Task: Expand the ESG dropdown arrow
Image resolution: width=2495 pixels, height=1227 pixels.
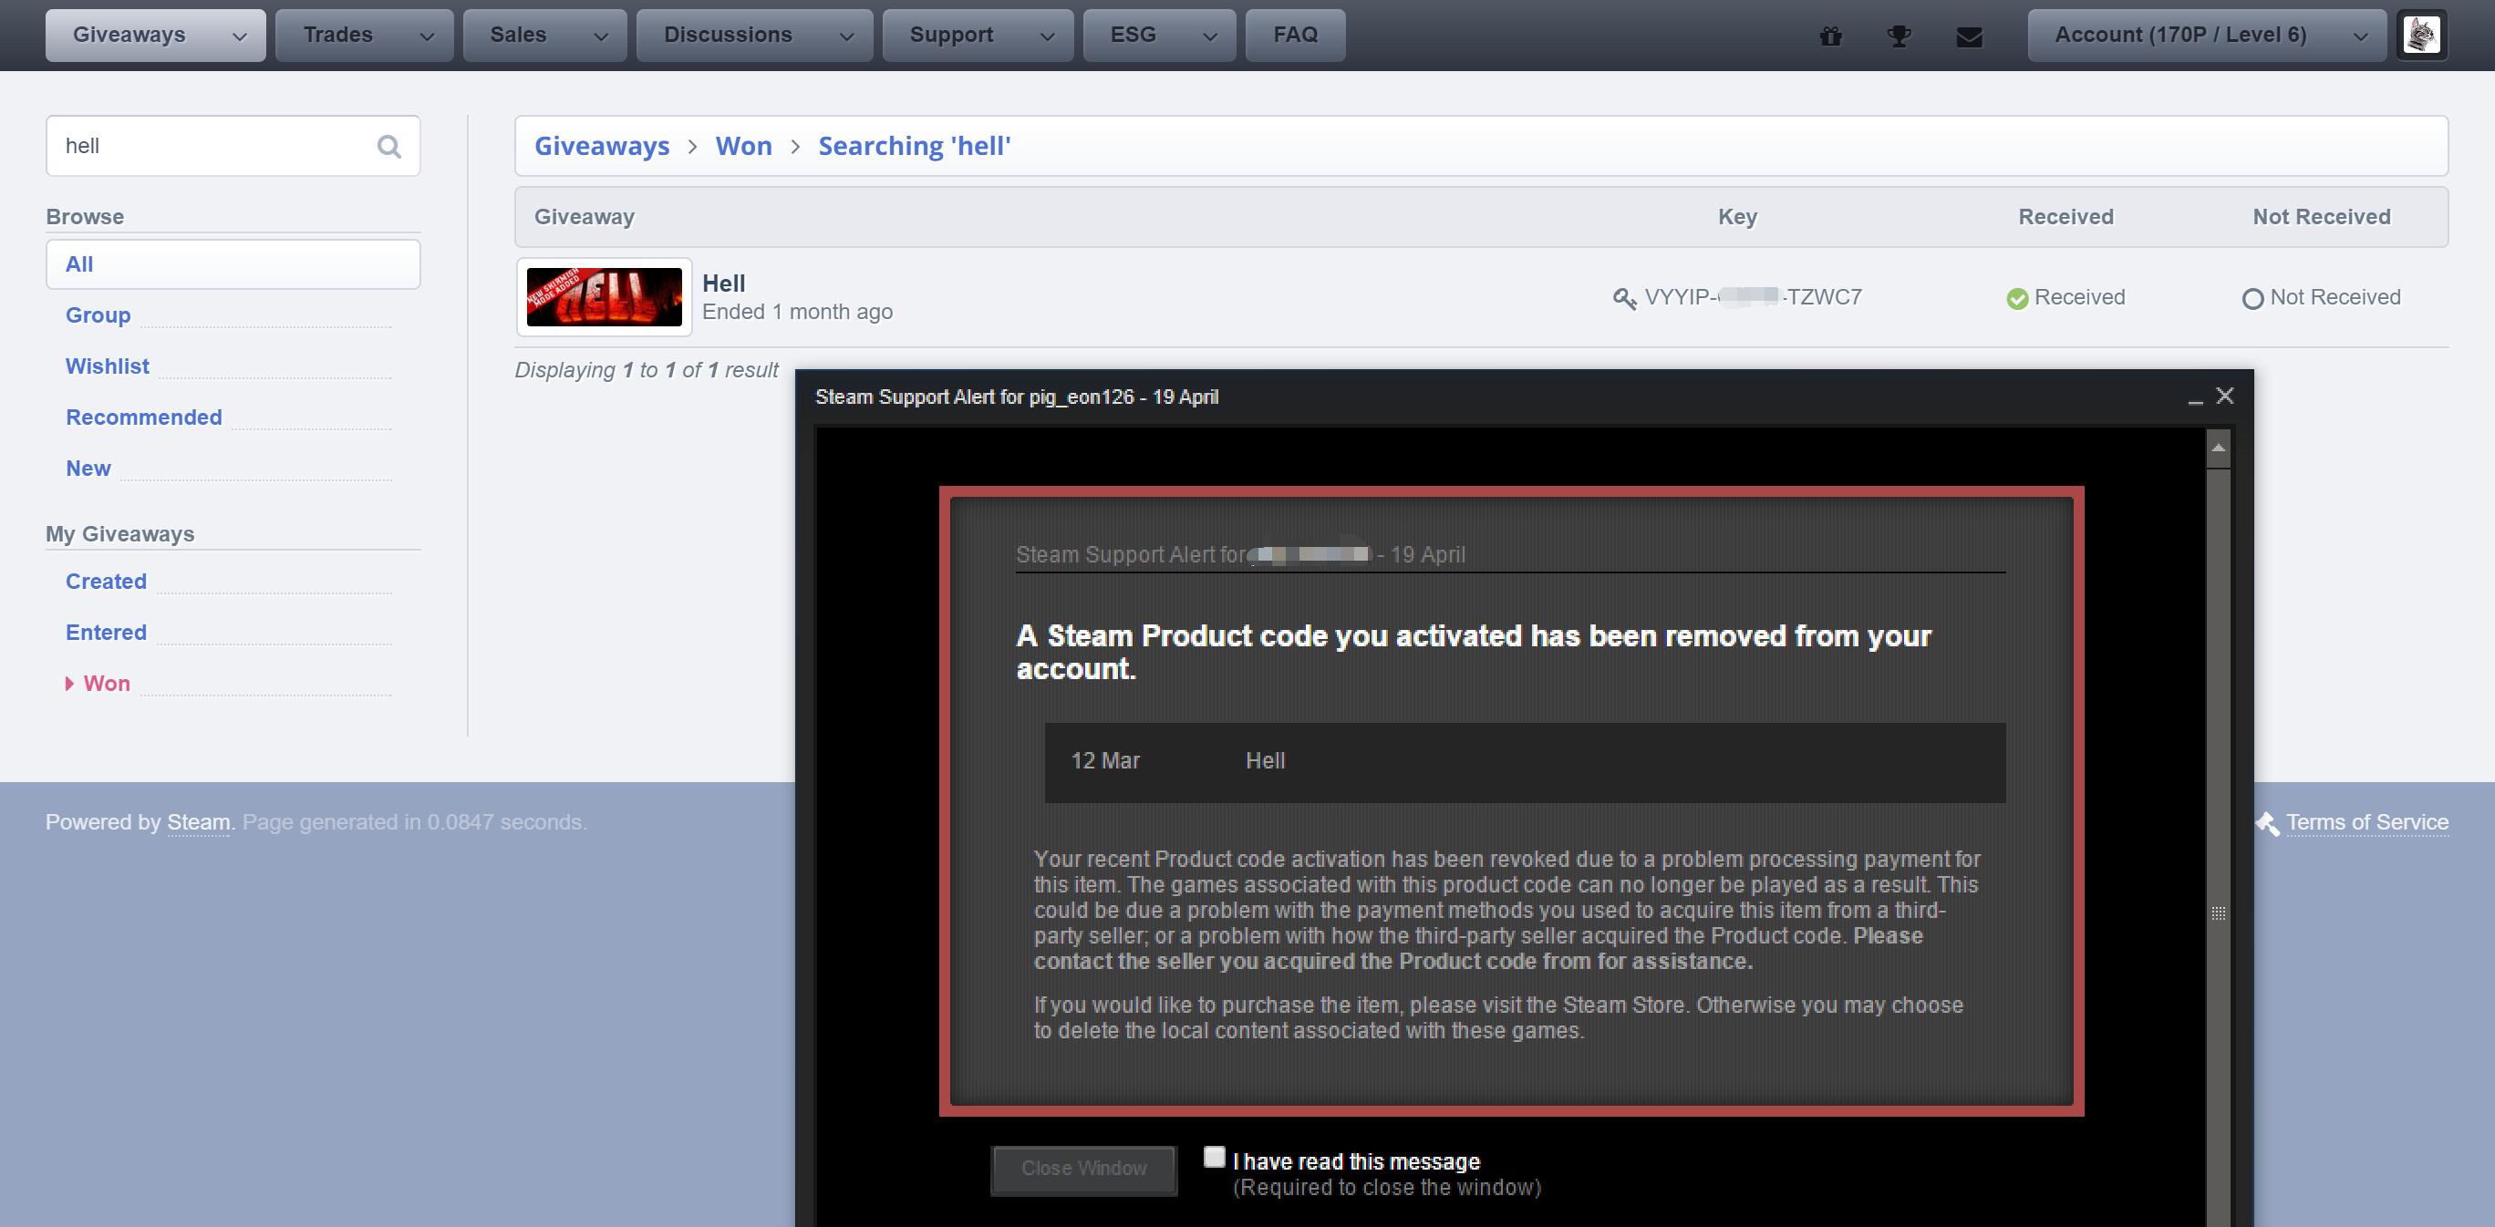Action: click(x=1210, y=36)
